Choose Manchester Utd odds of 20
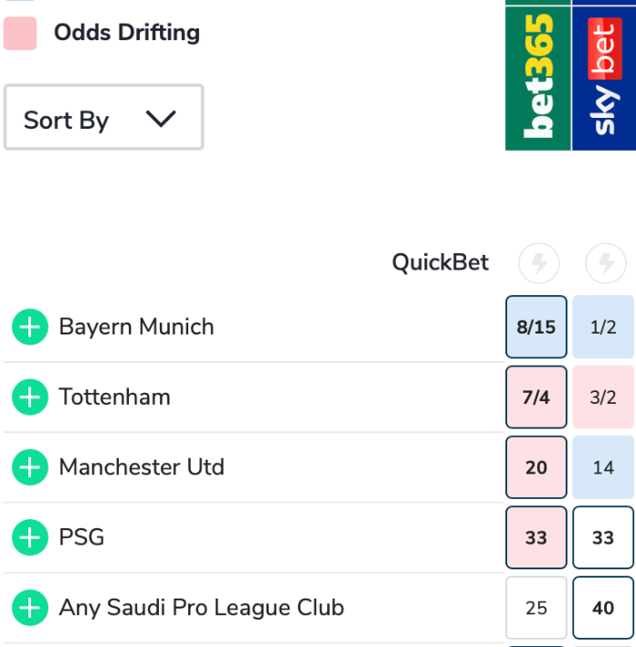 tap(536, 468)
